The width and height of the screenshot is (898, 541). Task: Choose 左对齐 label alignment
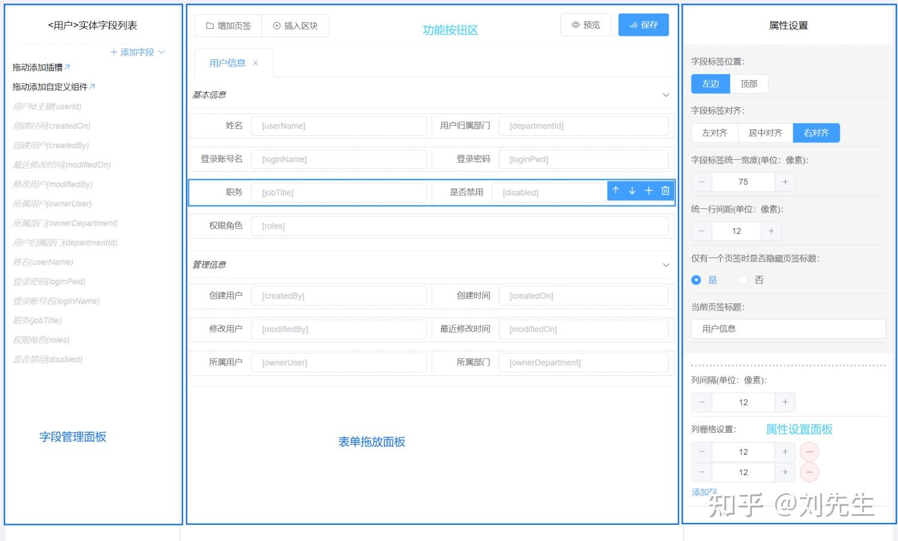714,133
